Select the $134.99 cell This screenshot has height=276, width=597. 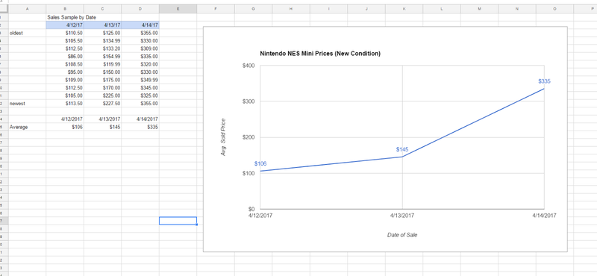tap(102, 41)
